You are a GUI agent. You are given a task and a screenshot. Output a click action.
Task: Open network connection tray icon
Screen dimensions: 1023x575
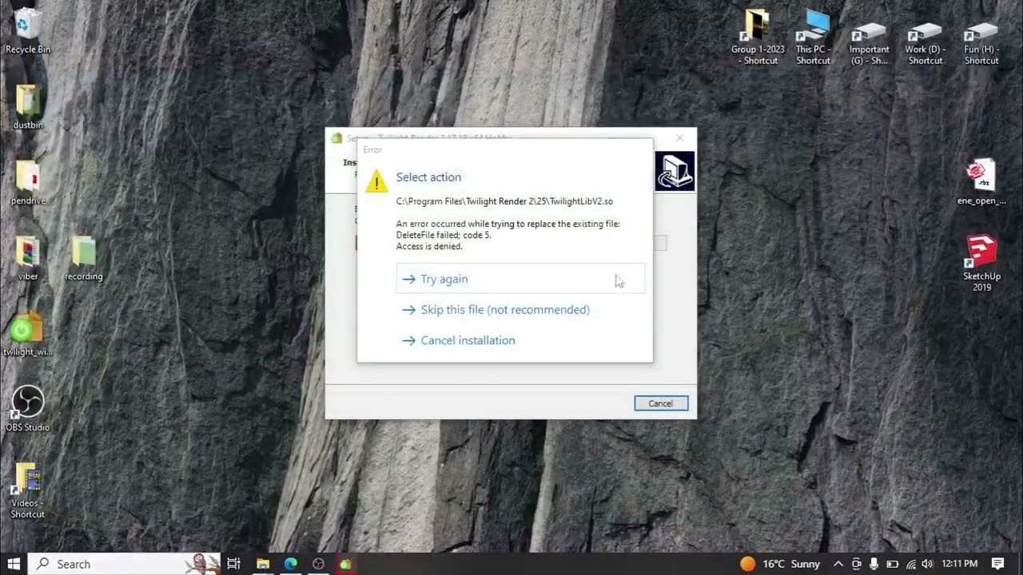[x=910, y=564]
